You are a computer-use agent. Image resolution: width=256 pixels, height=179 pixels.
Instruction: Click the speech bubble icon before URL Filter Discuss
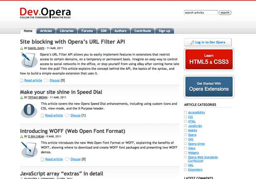(x=46, y=80)
